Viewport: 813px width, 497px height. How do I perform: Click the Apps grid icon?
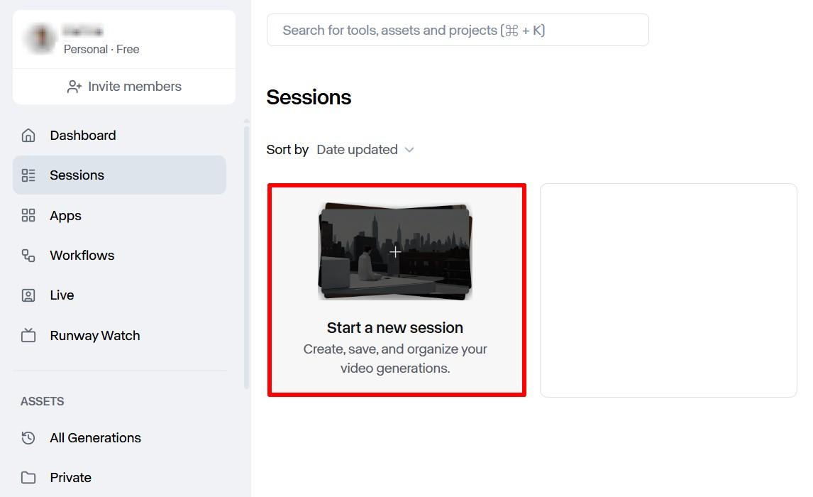coord(28,215)
